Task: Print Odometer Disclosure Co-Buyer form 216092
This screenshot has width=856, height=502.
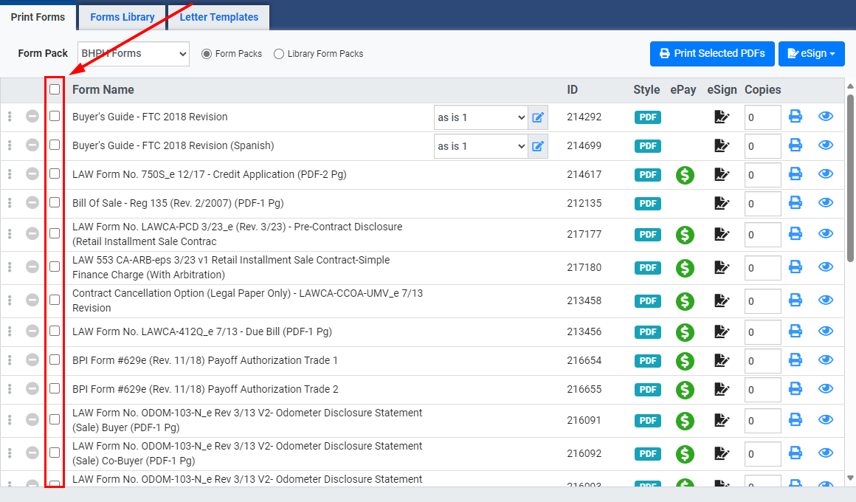Action: (795, 453)
